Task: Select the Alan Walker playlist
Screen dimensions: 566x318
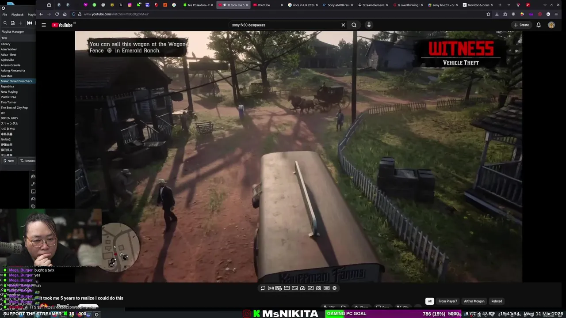Action: (18, 49)
